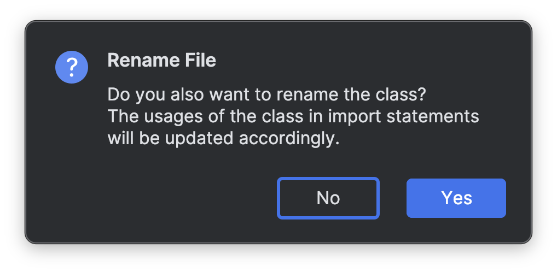Click the "will be updated accordingly" text
Image resolution: width=557 pixels, height=273 pixels.
pos(223,138)
